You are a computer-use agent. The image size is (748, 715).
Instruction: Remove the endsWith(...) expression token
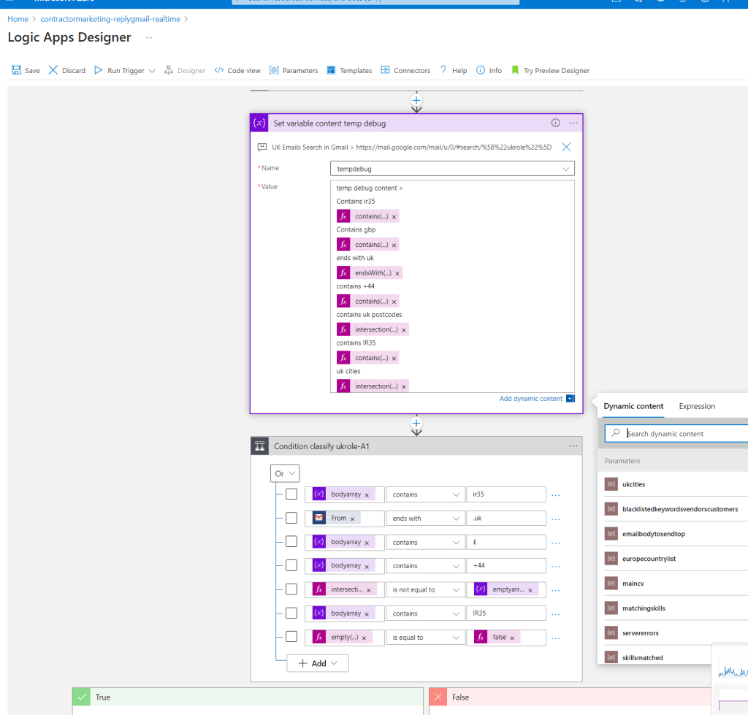(x=397, y=273)
